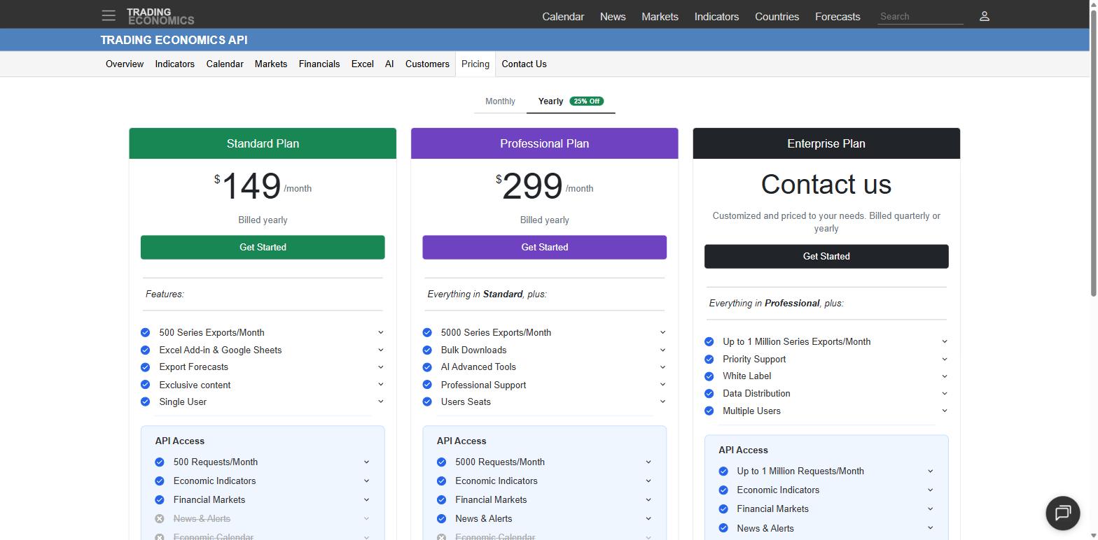
Task: Click check icon beside Exclusive content
Action: (145, 385)
